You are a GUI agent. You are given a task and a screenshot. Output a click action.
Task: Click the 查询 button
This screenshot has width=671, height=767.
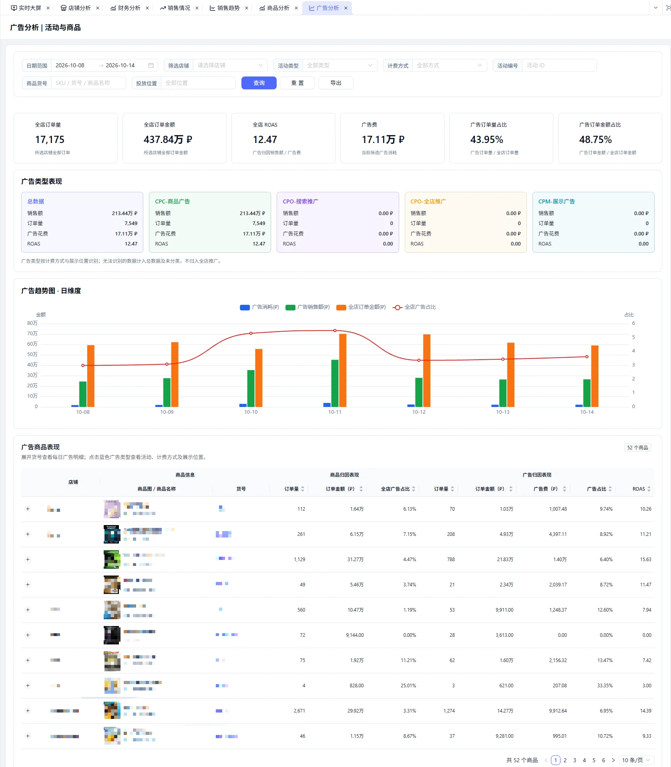[259, 83]
